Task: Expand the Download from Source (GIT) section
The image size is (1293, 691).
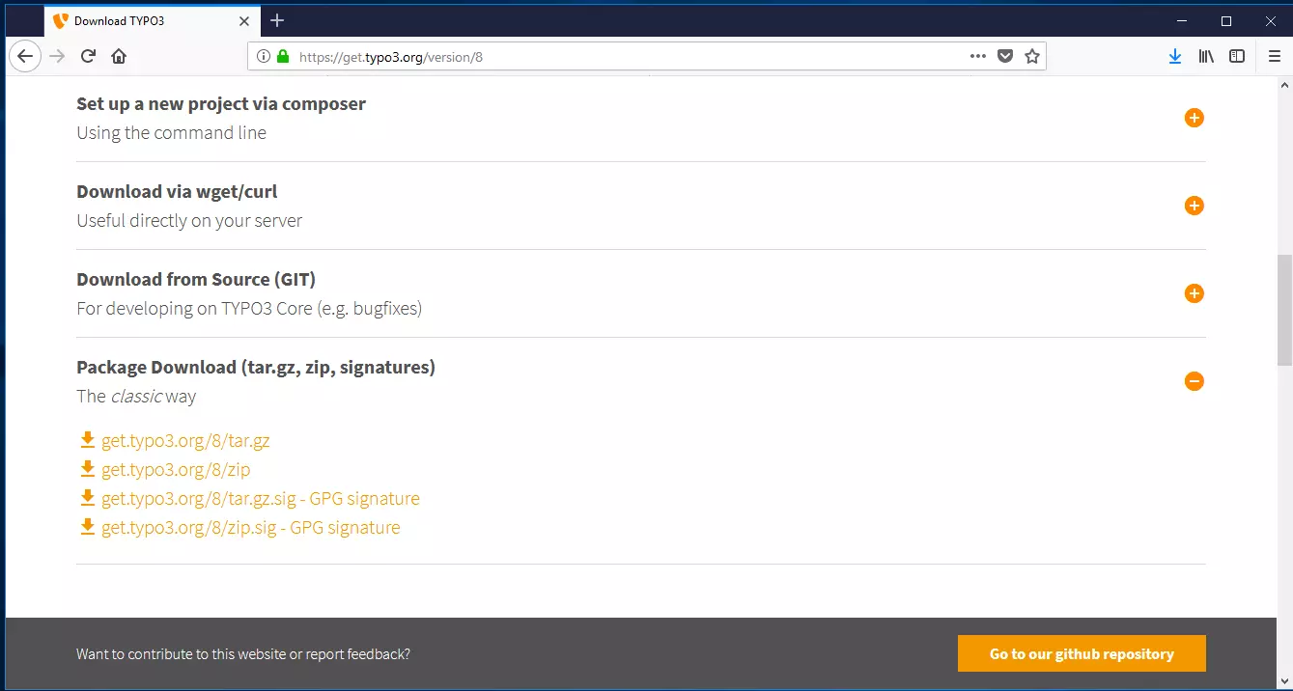Action: coord(1195,293)
